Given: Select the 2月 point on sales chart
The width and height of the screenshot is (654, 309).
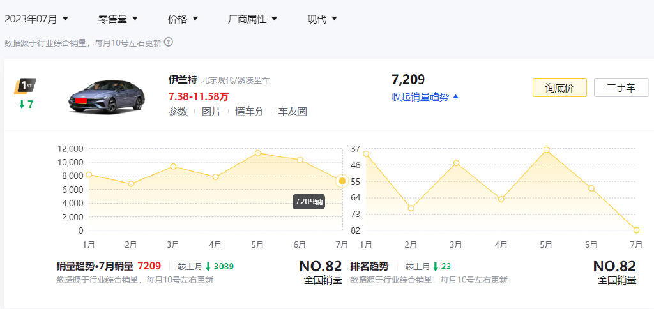Looking at the screenshot, I should pyautogui.click(x=131, y=184).
